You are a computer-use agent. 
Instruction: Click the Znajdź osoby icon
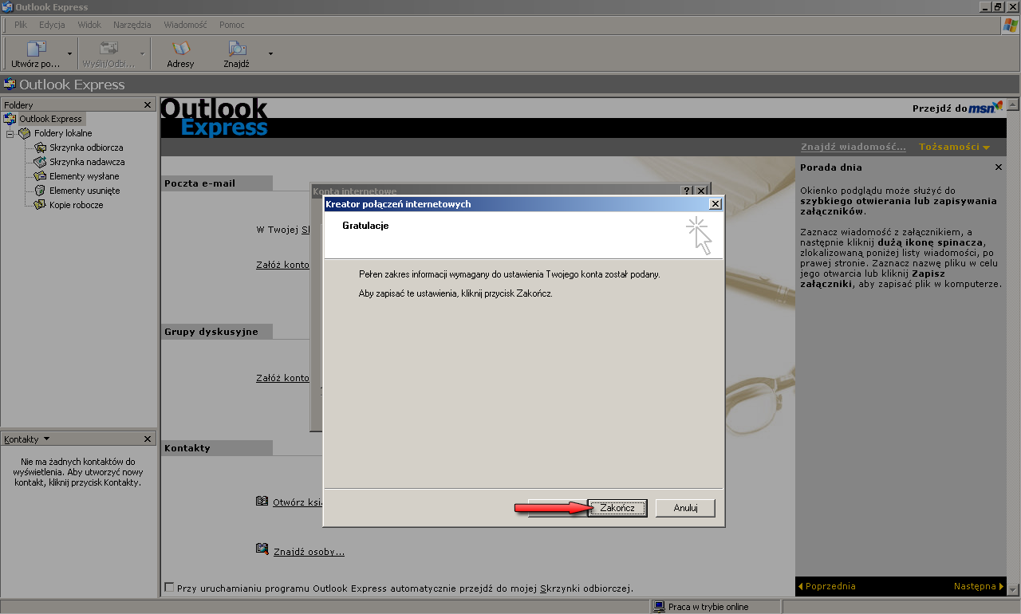pos(262,549)
